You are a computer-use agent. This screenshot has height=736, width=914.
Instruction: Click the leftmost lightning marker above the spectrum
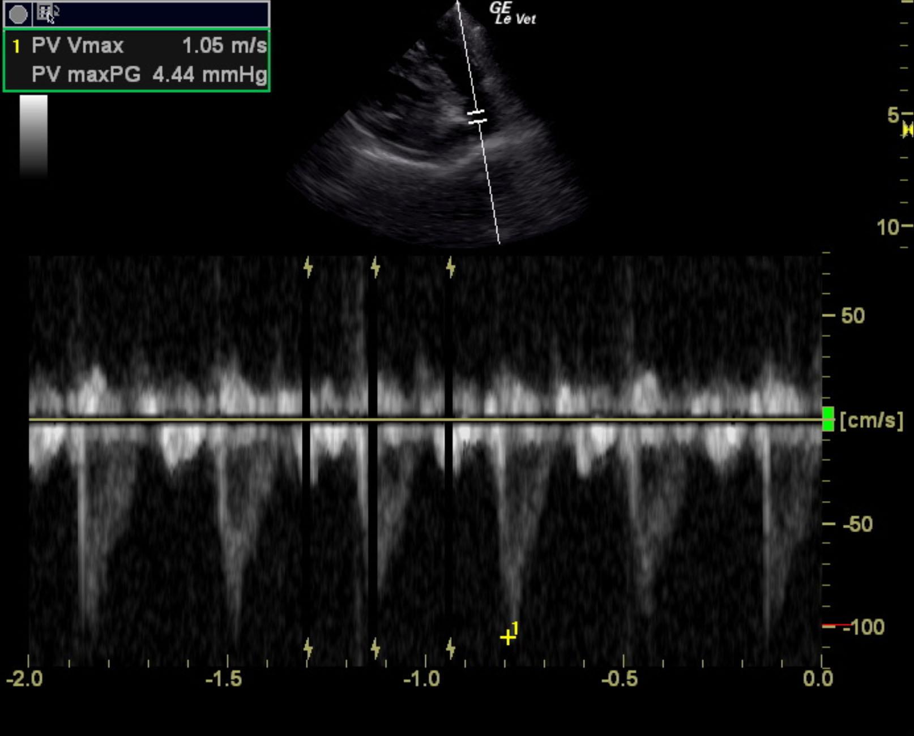[308, 267]
